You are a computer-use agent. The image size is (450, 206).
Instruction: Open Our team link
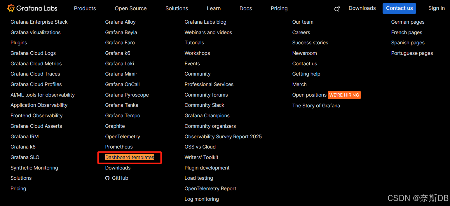point(303,22)
